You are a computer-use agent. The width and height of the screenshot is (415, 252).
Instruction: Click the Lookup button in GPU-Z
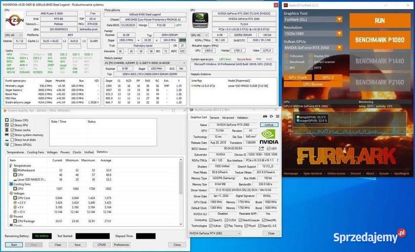(x=269, y=124)
